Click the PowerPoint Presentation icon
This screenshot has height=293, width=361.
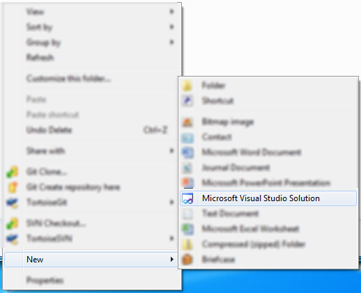pos(187,183)
